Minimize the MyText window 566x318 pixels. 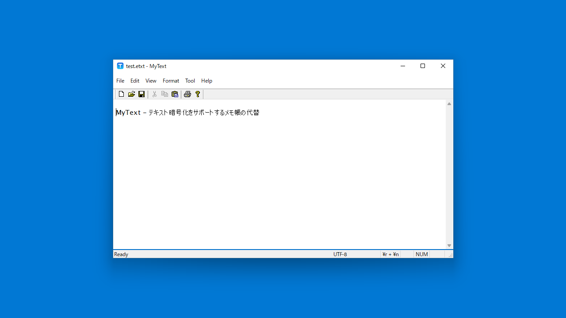403,66
